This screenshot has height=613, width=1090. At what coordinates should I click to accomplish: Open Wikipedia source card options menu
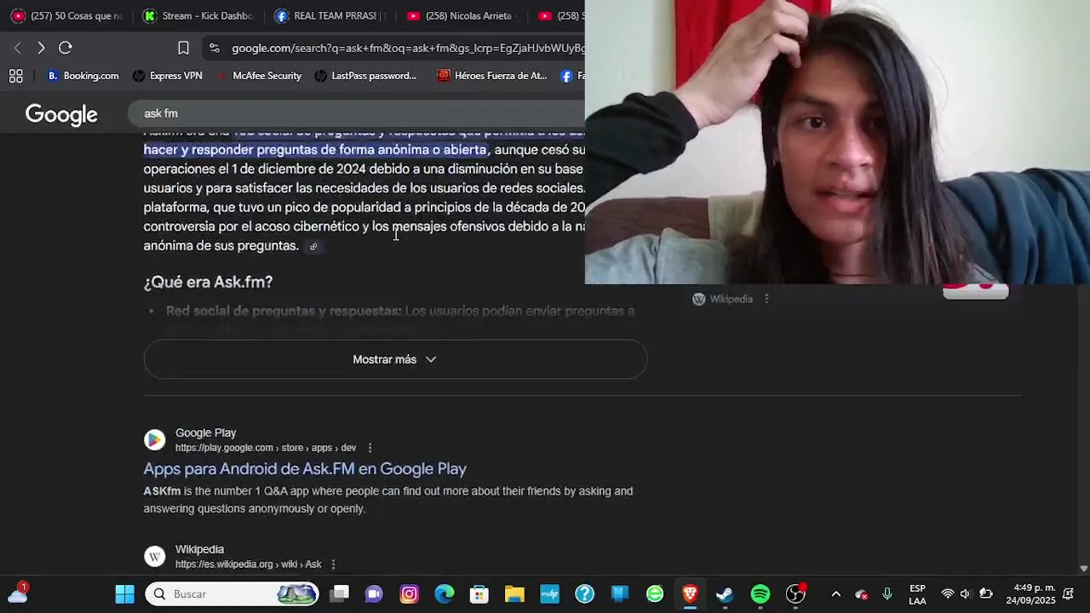(x=766, y=299)
